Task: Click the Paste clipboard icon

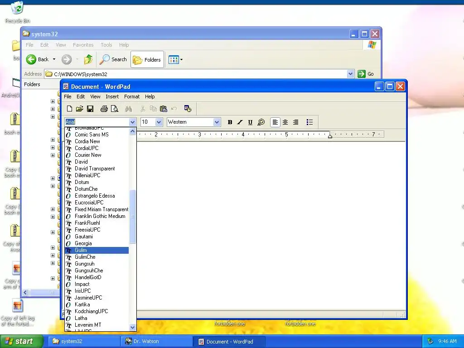Action: [163, 109]
